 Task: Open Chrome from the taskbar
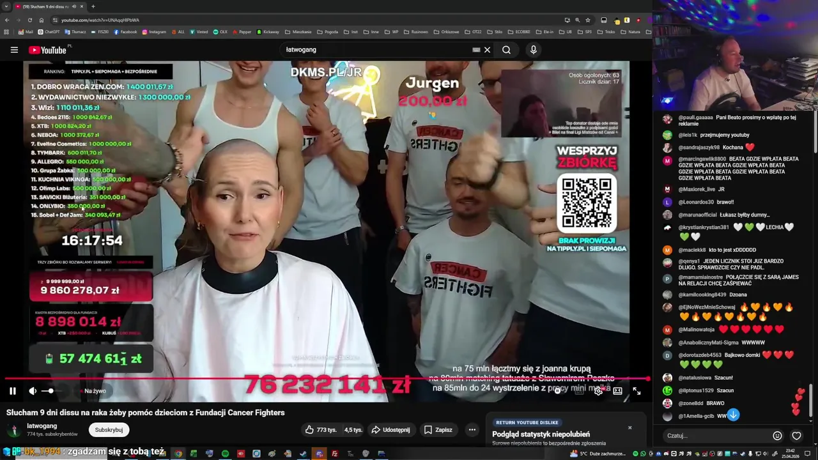tap(178, 454)
